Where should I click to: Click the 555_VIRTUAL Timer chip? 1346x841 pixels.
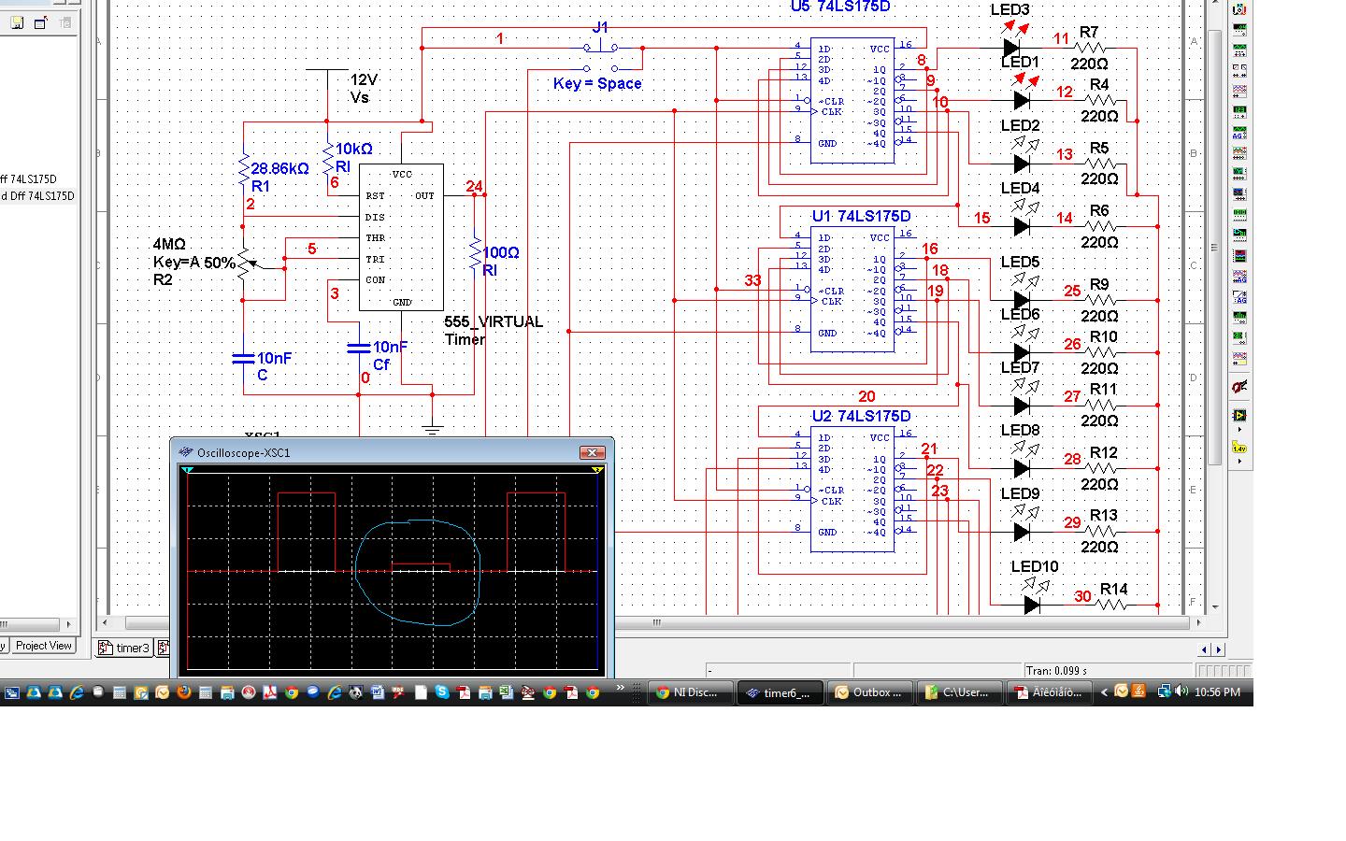(x=402, y=238)
